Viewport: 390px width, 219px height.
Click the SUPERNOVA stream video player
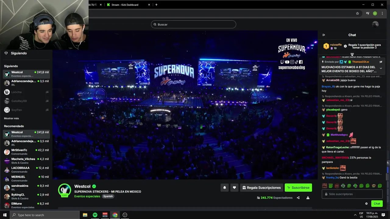pyautogui.click(x=185, y=105)
